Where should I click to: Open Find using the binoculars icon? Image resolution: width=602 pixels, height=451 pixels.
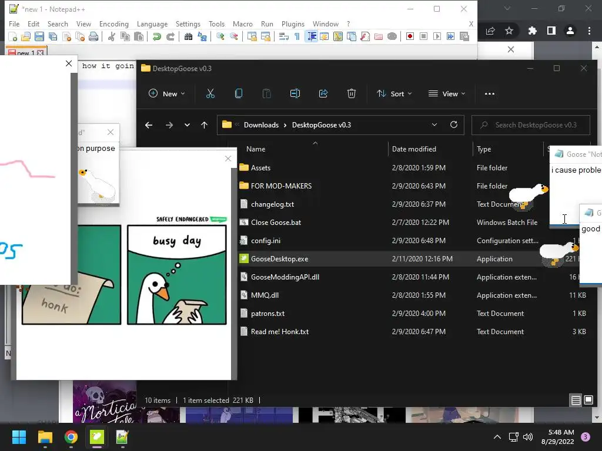[x=189, y=36]
